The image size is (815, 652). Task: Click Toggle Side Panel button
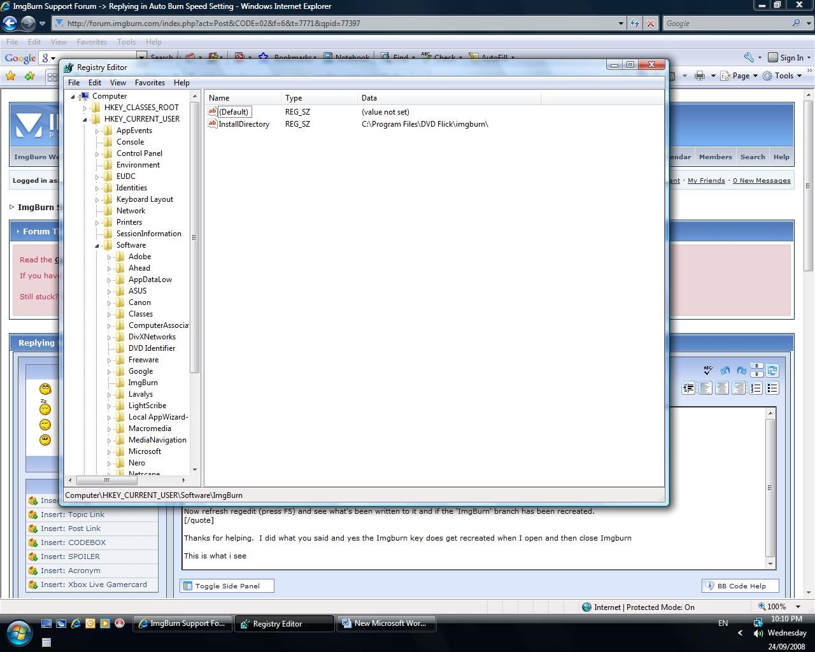click(227, 586)
